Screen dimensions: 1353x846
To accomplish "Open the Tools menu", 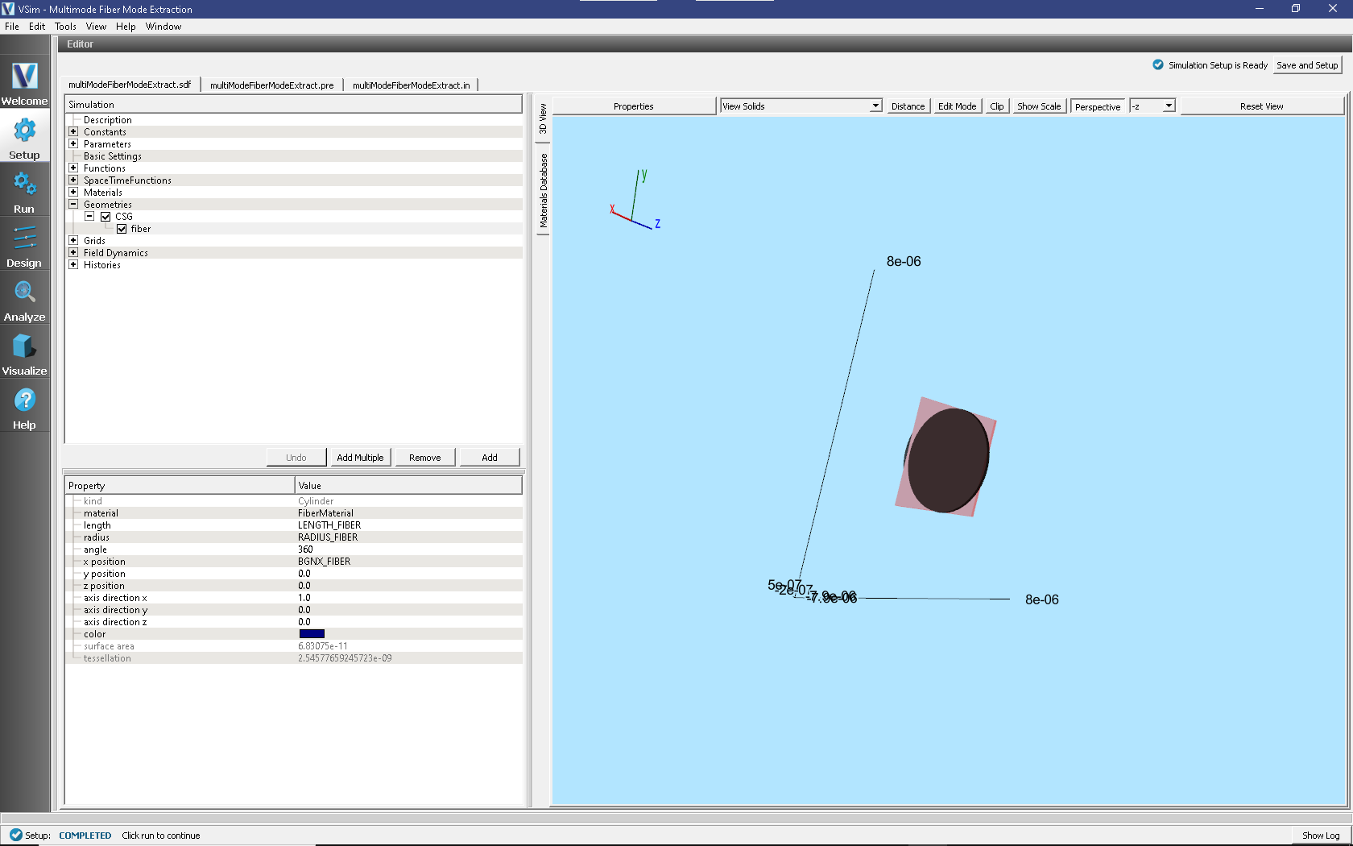I will coord(65,27).
